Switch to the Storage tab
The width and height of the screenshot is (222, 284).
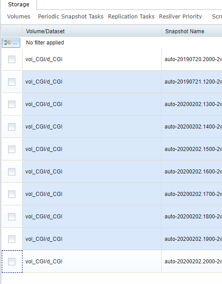pos(19,4)
